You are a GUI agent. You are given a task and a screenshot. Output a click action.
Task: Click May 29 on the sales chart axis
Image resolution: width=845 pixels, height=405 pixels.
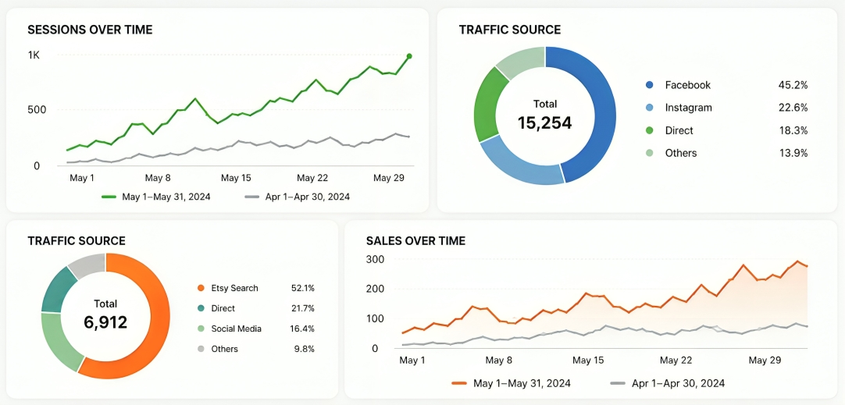click(764, 361)
